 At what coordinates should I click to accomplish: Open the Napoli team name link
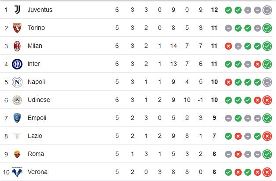[36, 82]
